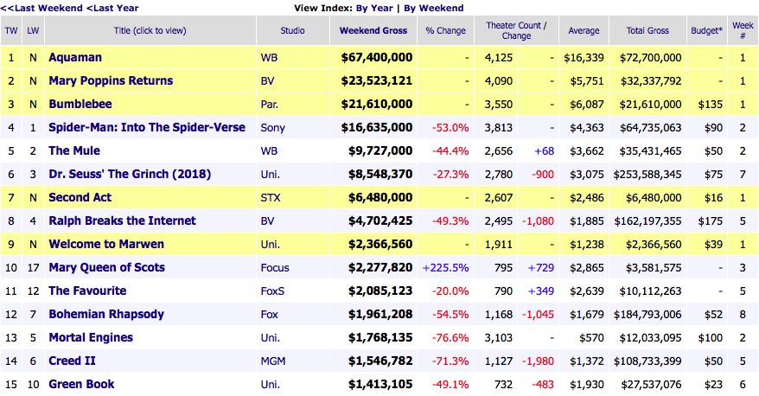Click the Uni. studio in Grinch row
Image resolution: width=759 pixels, height=396 pixels.
270,175
